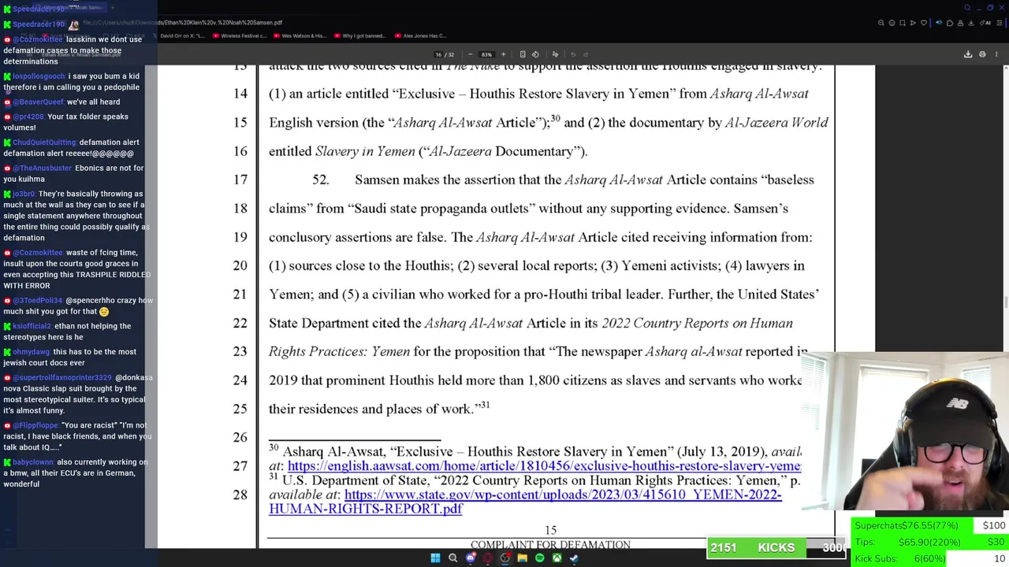1009x567 pixels.
Task: Zoom in on the PDF with plus button
Action: coord(503,54)
